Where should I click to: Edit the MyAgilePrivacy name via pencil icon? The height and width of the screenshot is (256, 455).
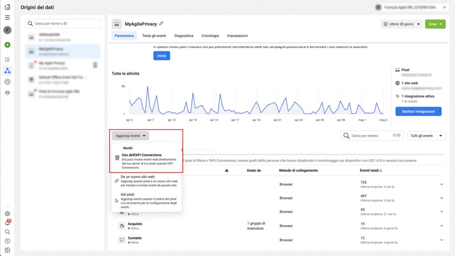point(162,23)
